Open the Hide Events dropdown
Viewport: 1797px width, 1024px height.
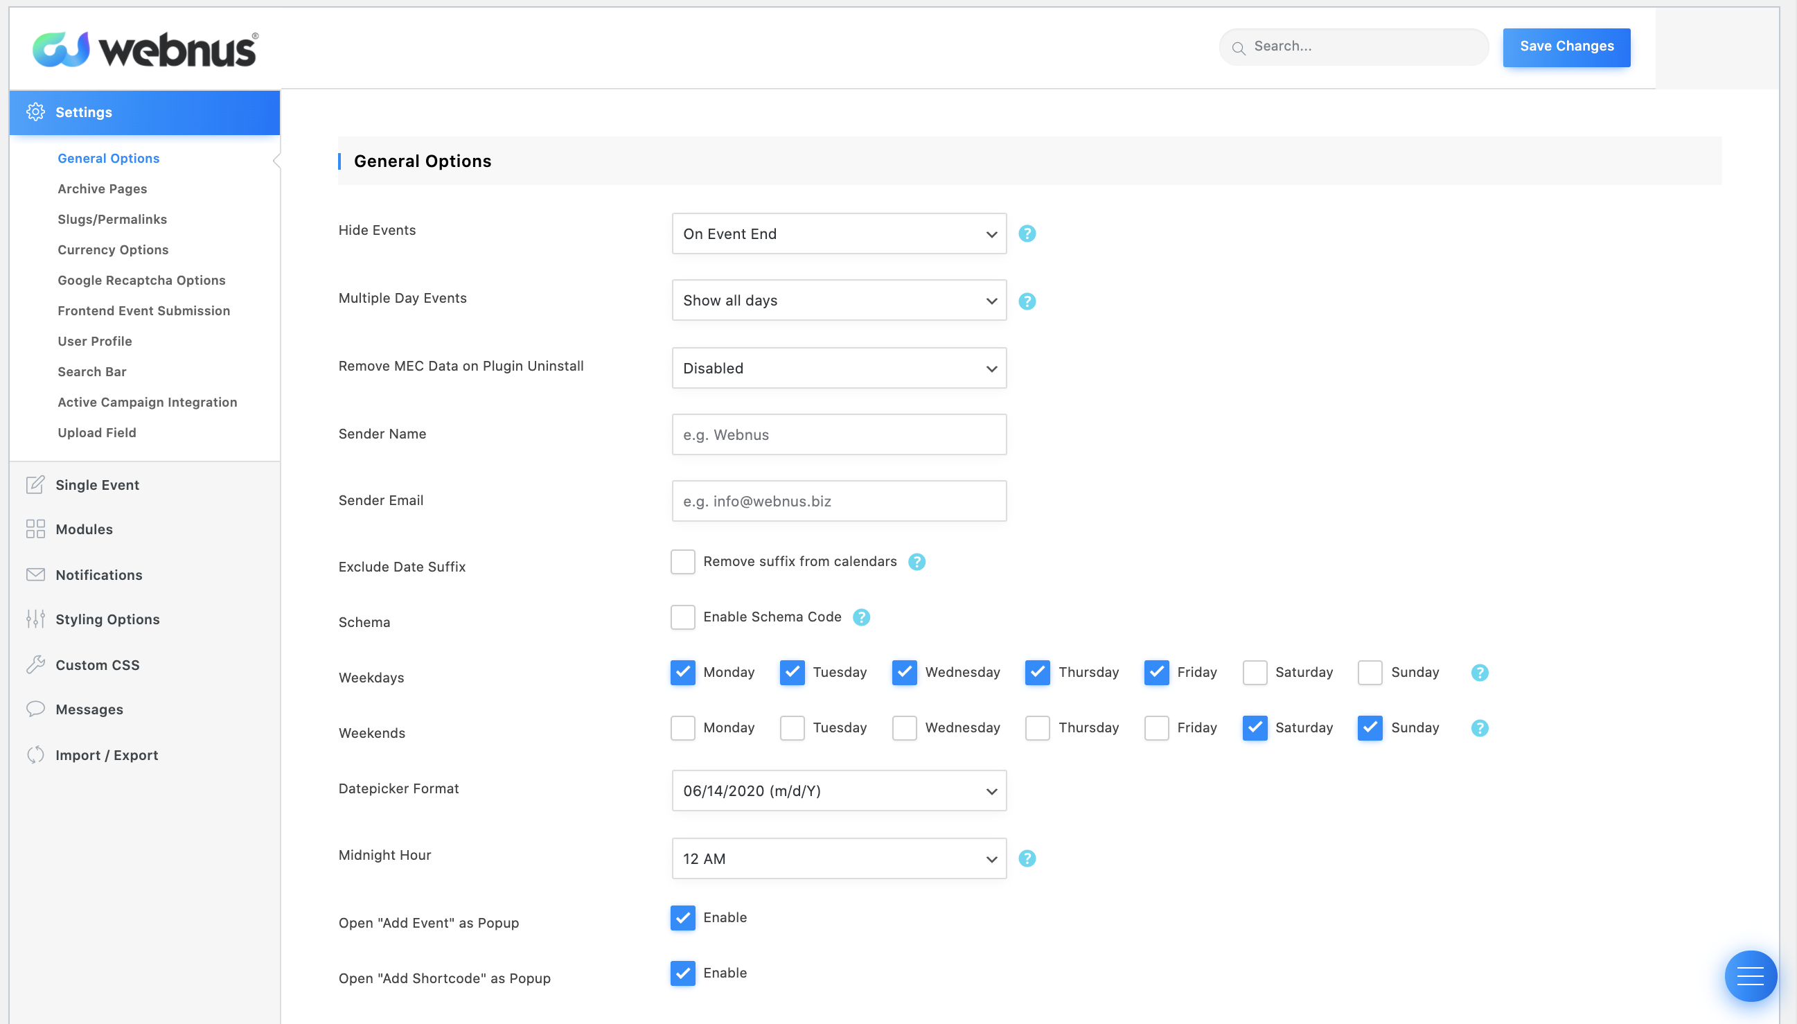838,233
